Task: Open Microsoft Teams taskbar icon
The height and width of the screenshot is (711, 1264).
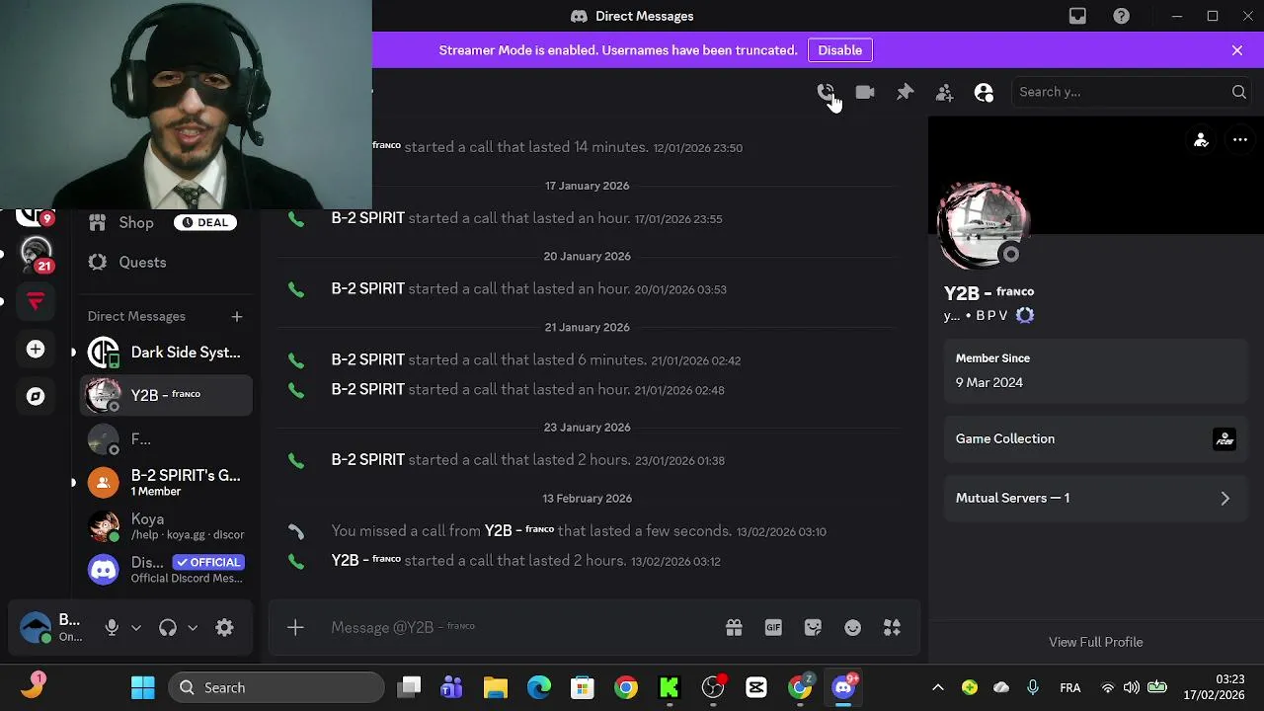Action: coord(452,687)
